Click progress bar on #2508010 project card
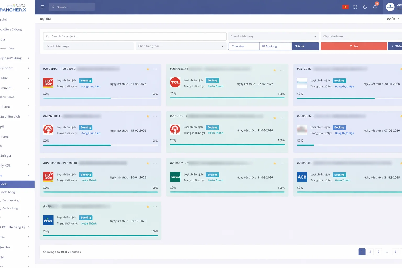402x268 pixels. [100, 98]
